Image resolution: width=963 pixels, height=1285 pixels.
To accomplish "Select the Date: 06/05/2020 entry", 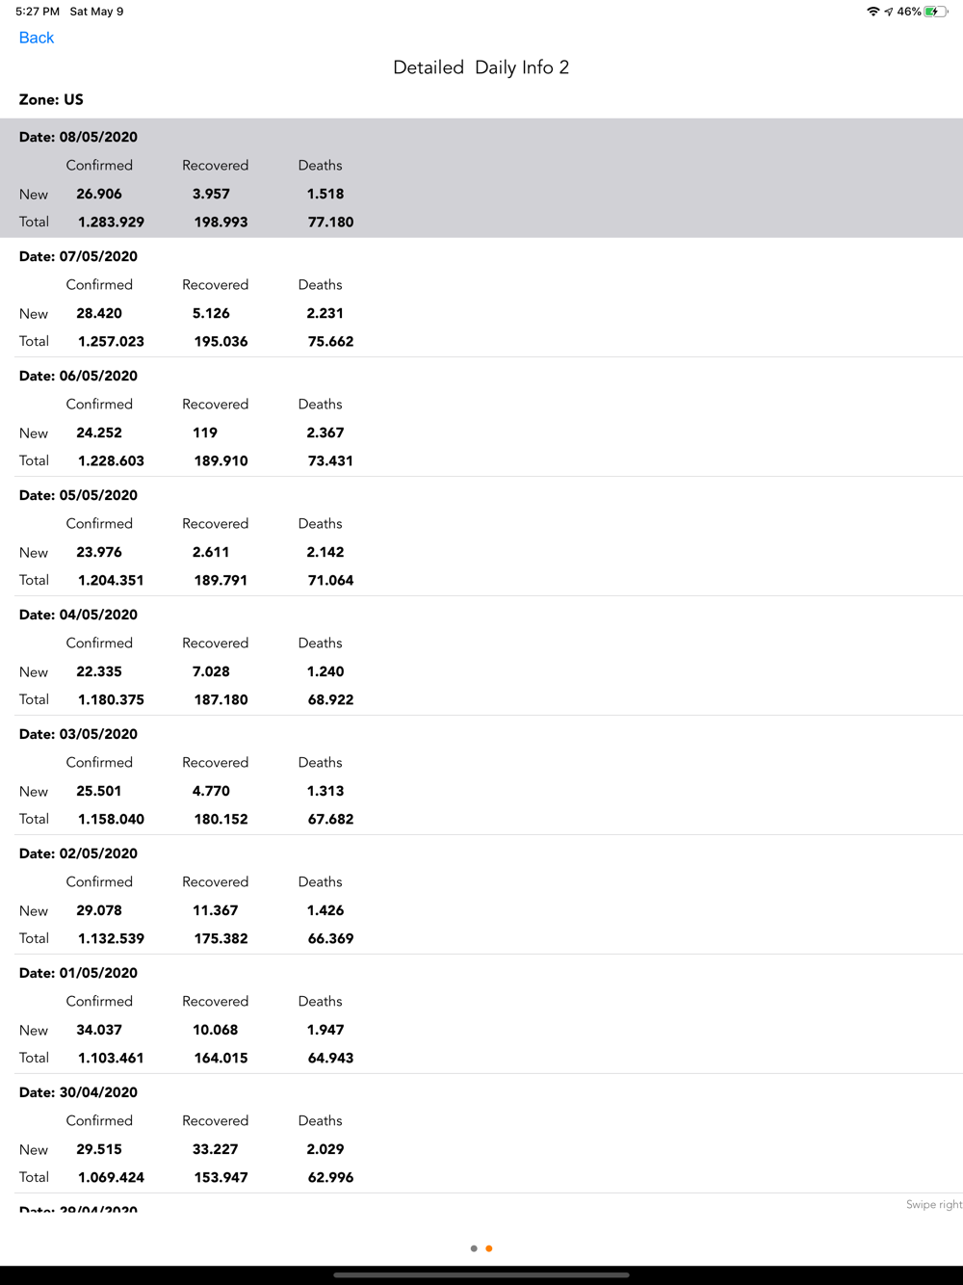I will (78, 376).
